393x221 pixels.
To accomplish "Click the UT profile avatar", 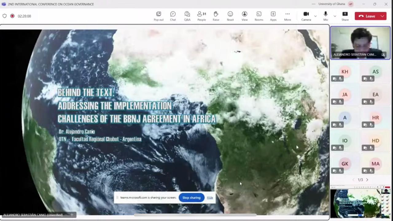I will tap(351, 4).
